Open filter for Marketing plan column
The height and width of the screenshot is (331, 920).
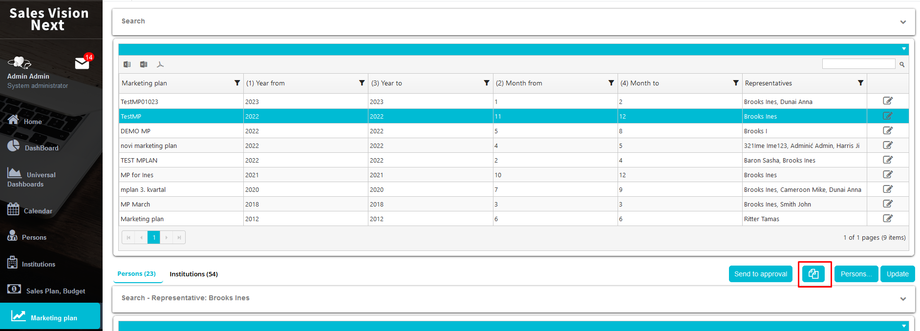(x=237, y=83)
